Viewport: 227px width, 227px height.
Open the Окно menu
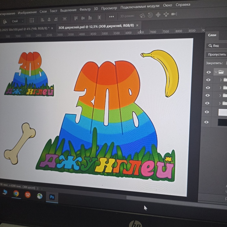(x=168, y=6)
